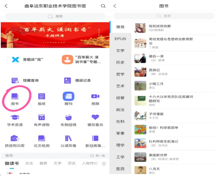Open 猜你喜欢 heart icon

[95, 117]
